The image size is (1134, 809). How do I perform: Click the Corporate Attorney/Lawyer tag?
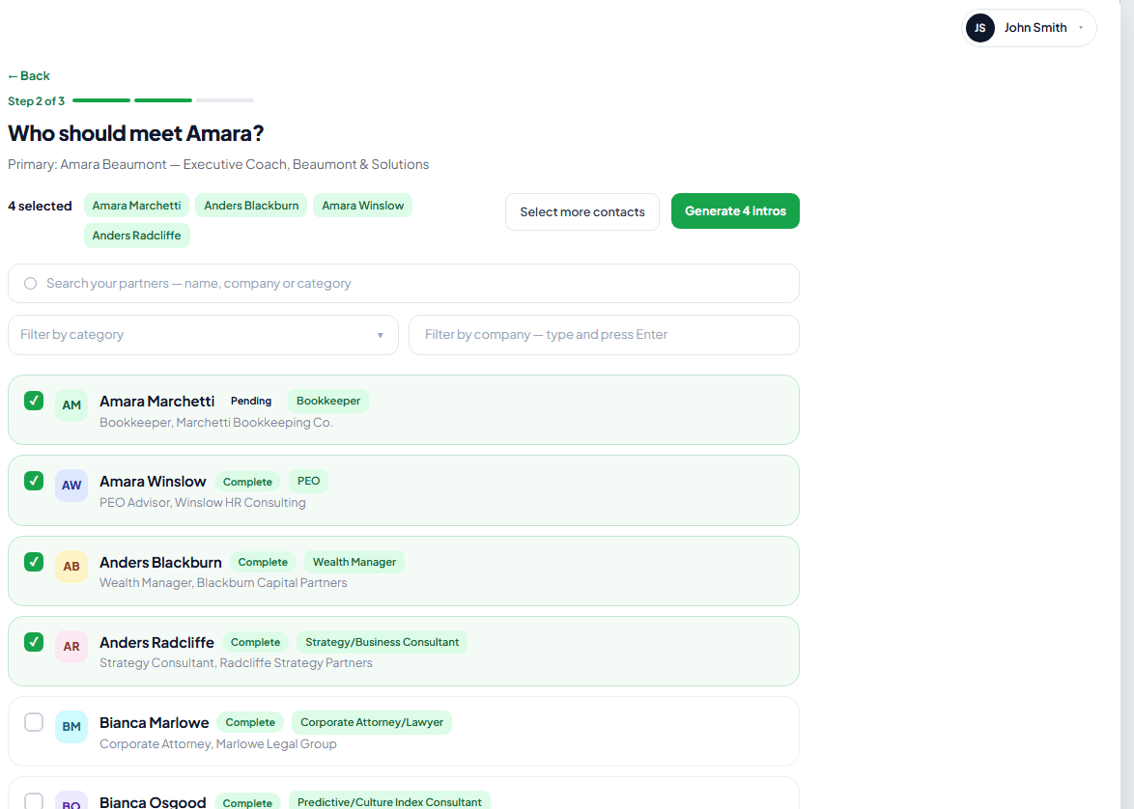click(x=372, y=722)
